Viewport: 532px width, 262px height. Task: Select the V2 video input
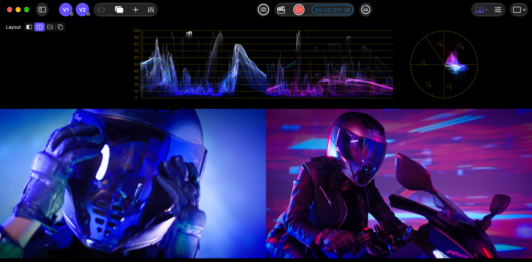pos(82,10)
